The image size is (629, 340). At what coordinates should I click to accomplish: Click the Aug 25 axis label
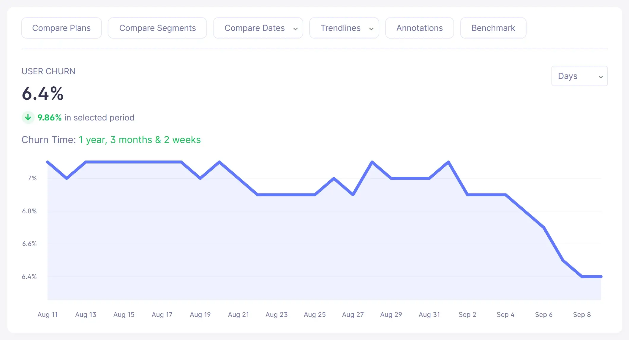click(315, 314)
